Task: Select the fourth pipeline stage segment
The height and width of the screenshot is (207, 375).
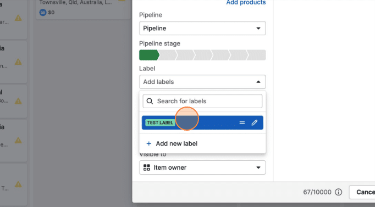Action: click(x=203, y=55)
